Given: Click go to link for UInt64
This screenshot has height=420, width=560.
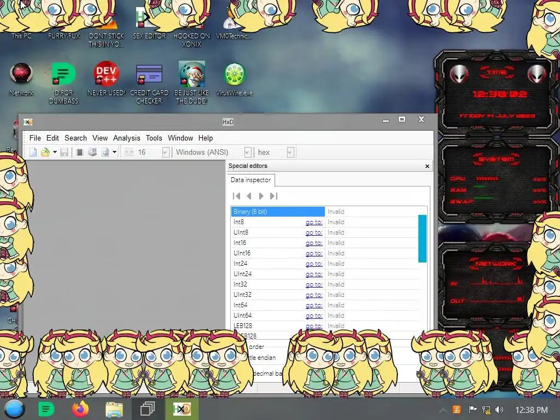Looking at the screenshot, I should [x=314, y=316].
